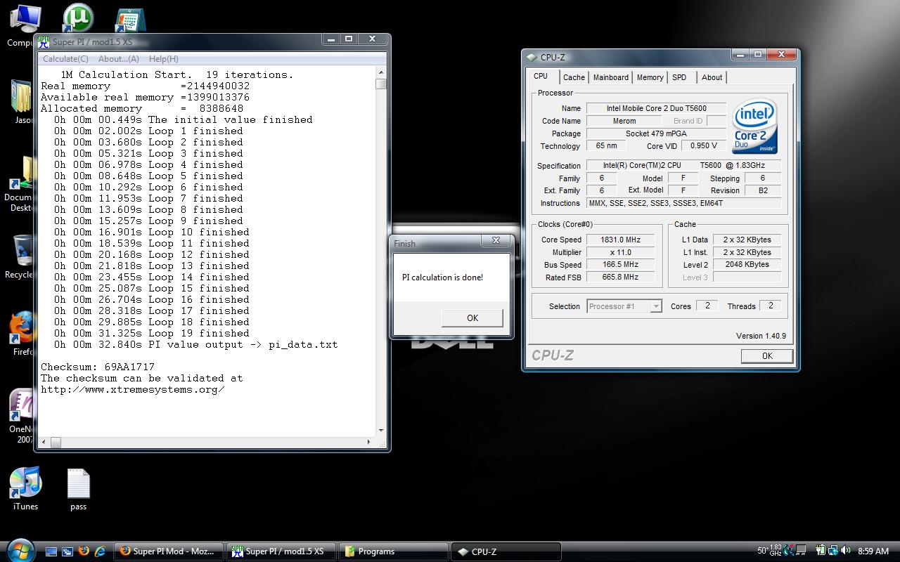Click the clock showing 8:59 AM
The width and height of the screenshot is (900, 562).
point(873,551)
